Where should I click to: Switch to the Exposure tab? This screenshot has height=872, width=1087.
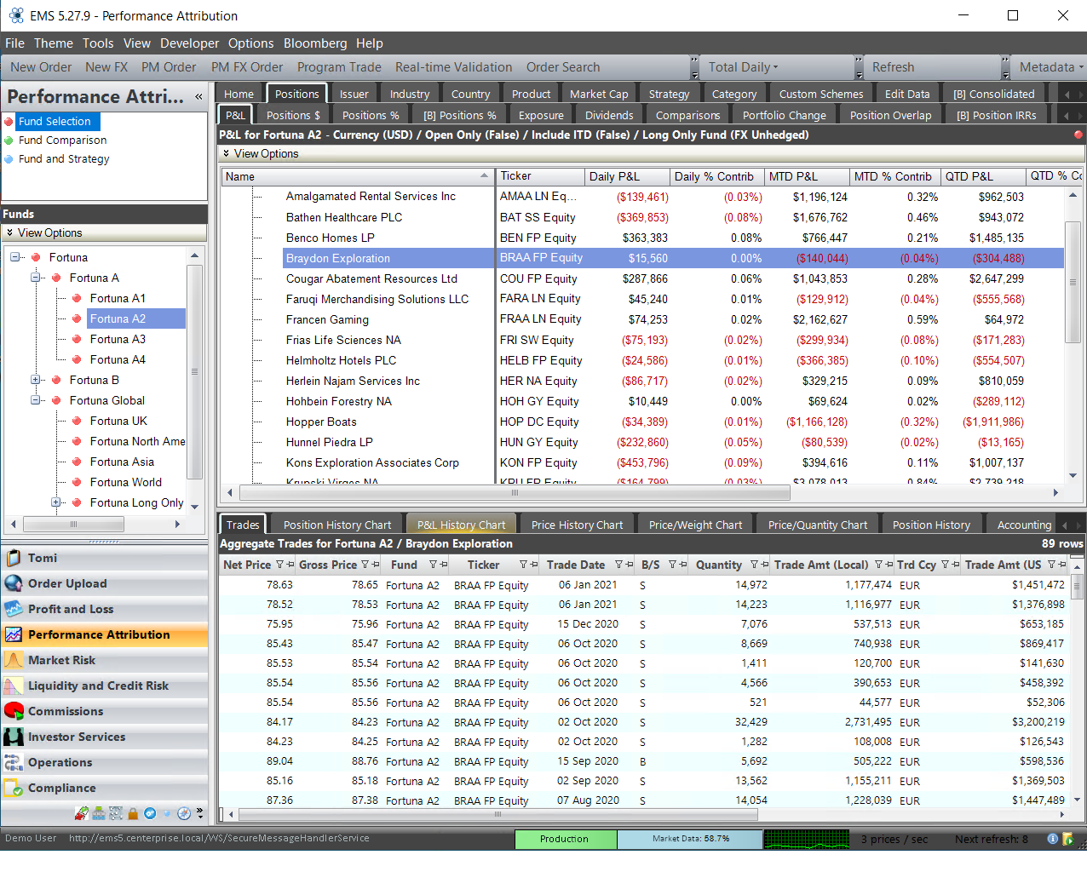click(x=541, y=116)
